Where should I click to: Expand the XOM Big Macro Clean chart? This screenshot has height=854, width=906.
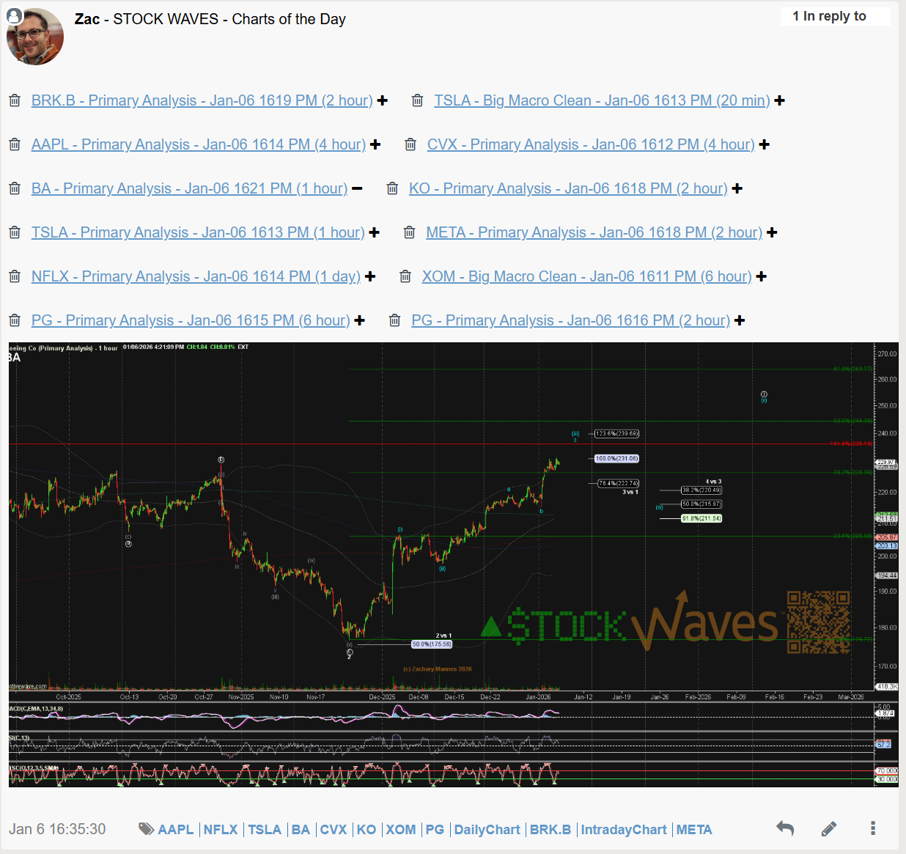(x=762, y=276)
